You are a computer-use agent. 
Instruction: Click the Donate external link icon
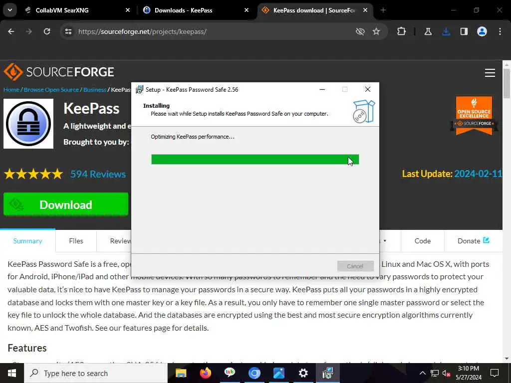click(x=486, y=240)
